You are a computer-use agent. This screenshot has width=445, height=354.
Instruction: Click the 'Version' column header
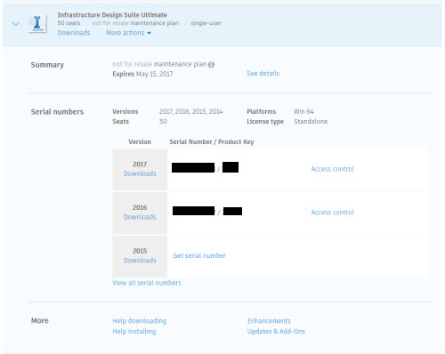(140, 141)
